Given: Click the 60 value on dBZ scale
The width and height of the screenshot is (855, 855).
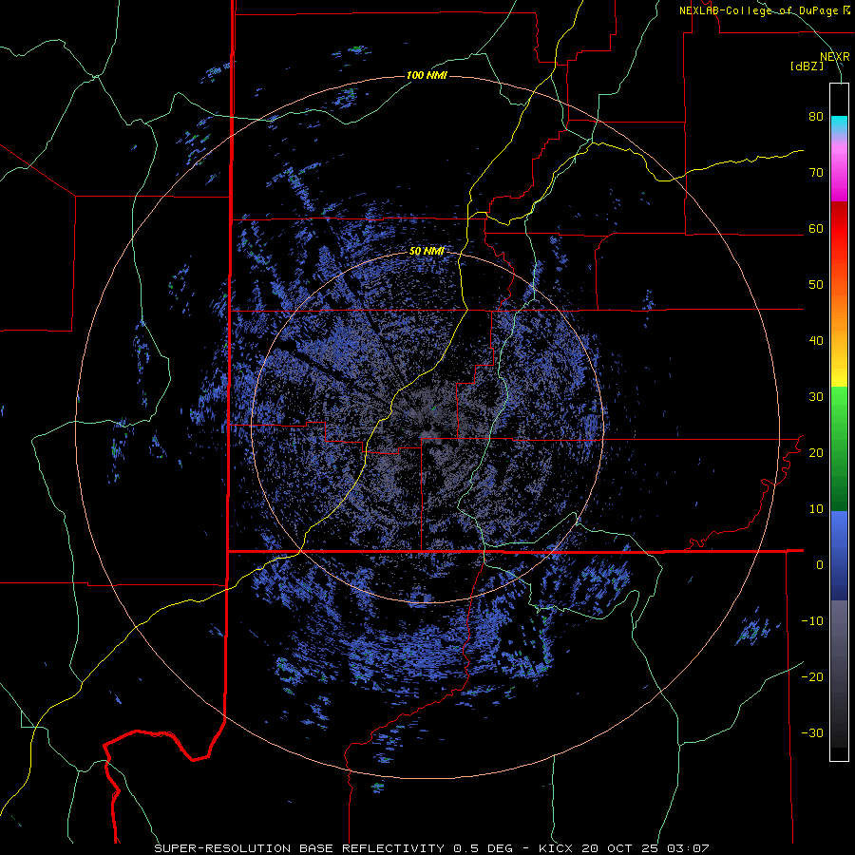Looking at the screenshot, I should coord(816,228).
